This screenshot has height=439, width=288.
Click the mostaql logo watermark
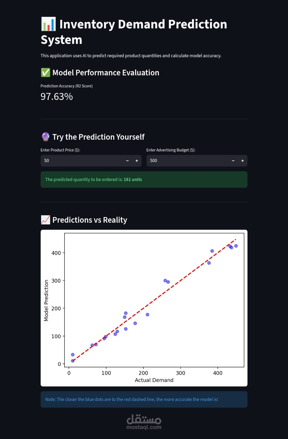(x=144, y=419)
